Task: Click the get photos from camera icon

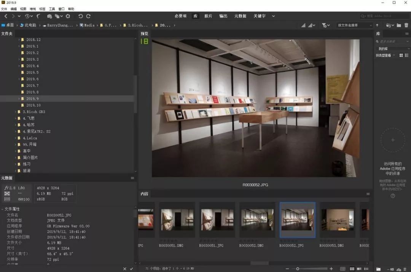Action: pos(49,16)
